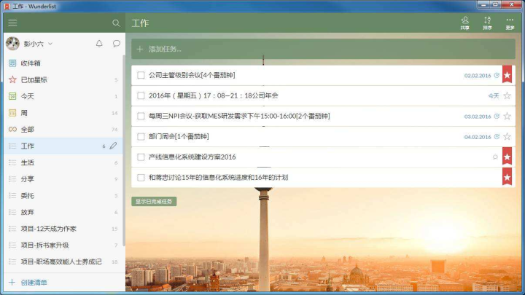This screenshot has height=295, width=525.
Task: Select the 委托 list
Action: [x=63, y=196]
